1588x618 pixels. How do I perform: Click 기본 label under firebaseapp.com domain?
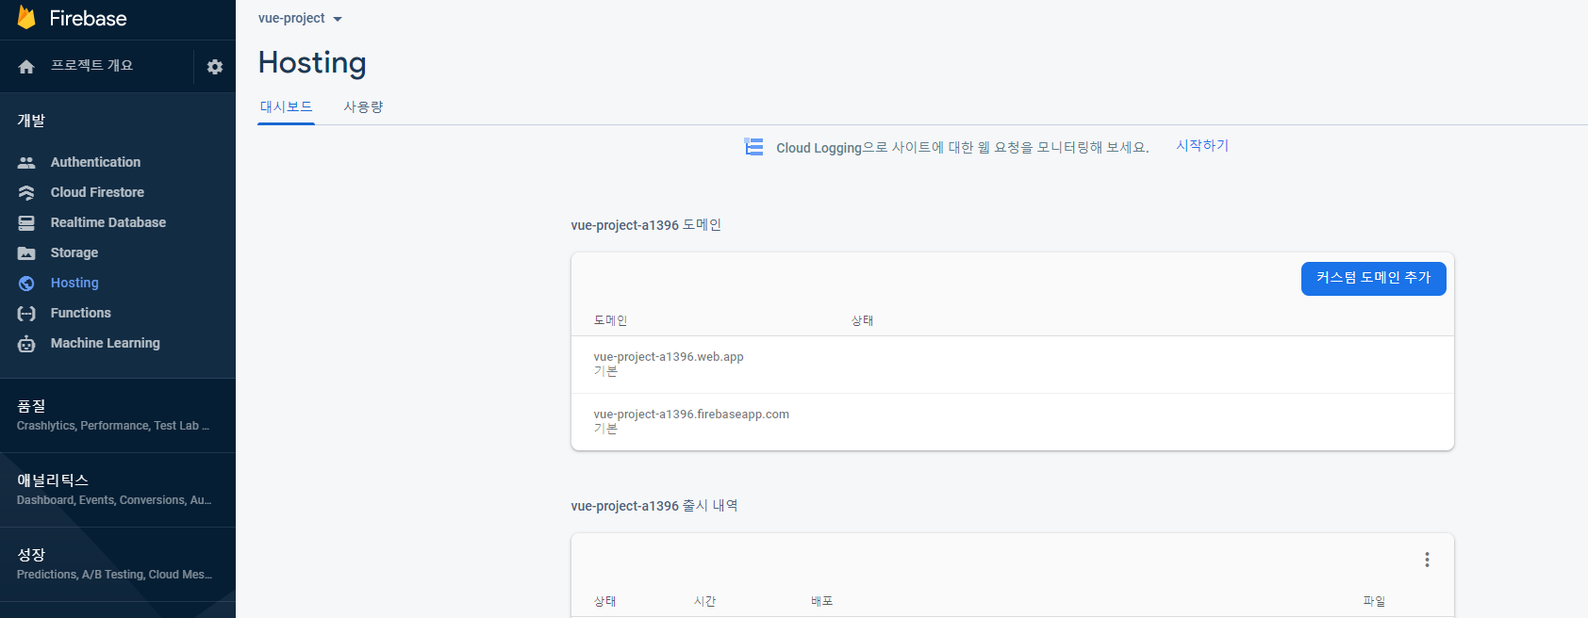click(605, 430)
